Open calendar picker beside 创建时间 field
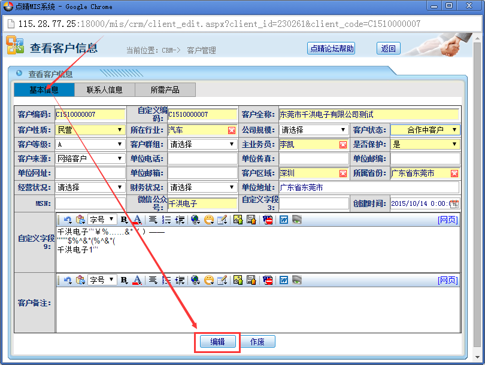485x365 pixels. click(454, 204)
